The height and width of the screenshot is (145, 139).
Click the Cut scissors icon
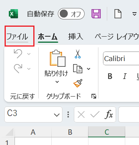point(78,54)
